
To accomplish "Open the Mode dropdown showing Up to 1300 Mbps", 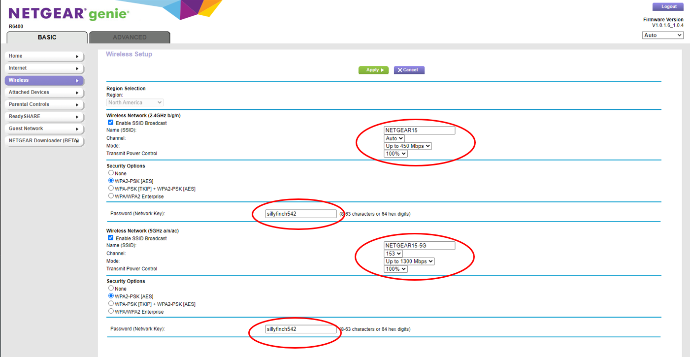I will click(409, 261).
